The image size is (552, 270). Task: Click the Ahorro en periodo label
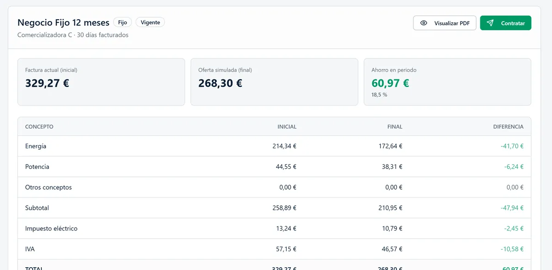tap(394, 70)
